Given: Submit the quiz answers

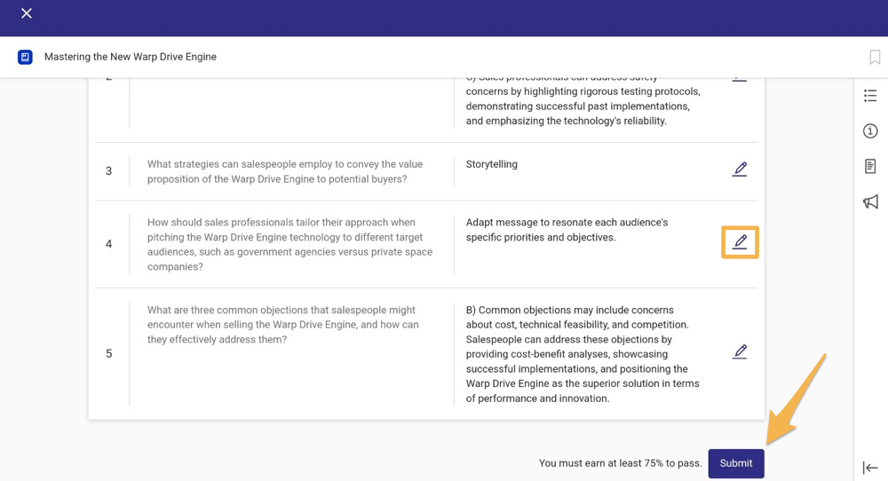Looking at the screenshot, I should click(735, 463).
